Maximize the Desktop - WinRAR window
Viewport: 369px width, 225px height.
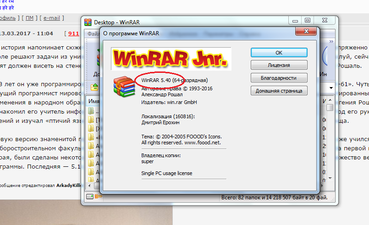tap(307, 21)
